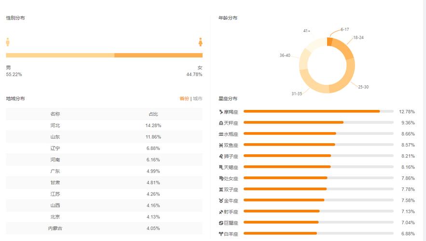Screen dimensions: 426x241
Task: Switch to the 城市 tab
Action: [x=198, y=99]
